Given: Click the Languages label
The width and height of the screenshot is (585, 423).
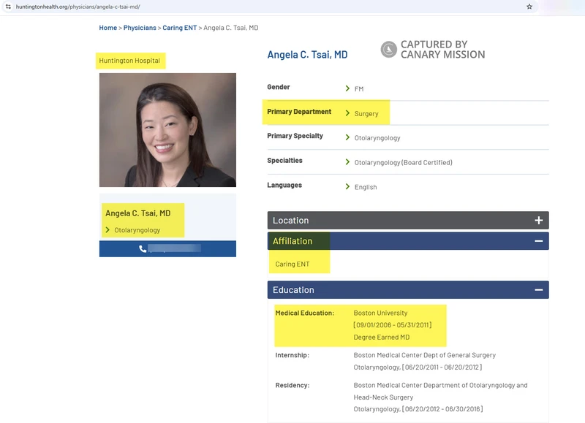Looking at the screenshot, I should pyautogui.click(x=284, y=186).
